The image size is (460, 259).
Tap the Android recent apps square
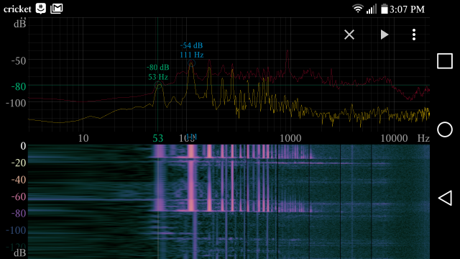[445, 61]
